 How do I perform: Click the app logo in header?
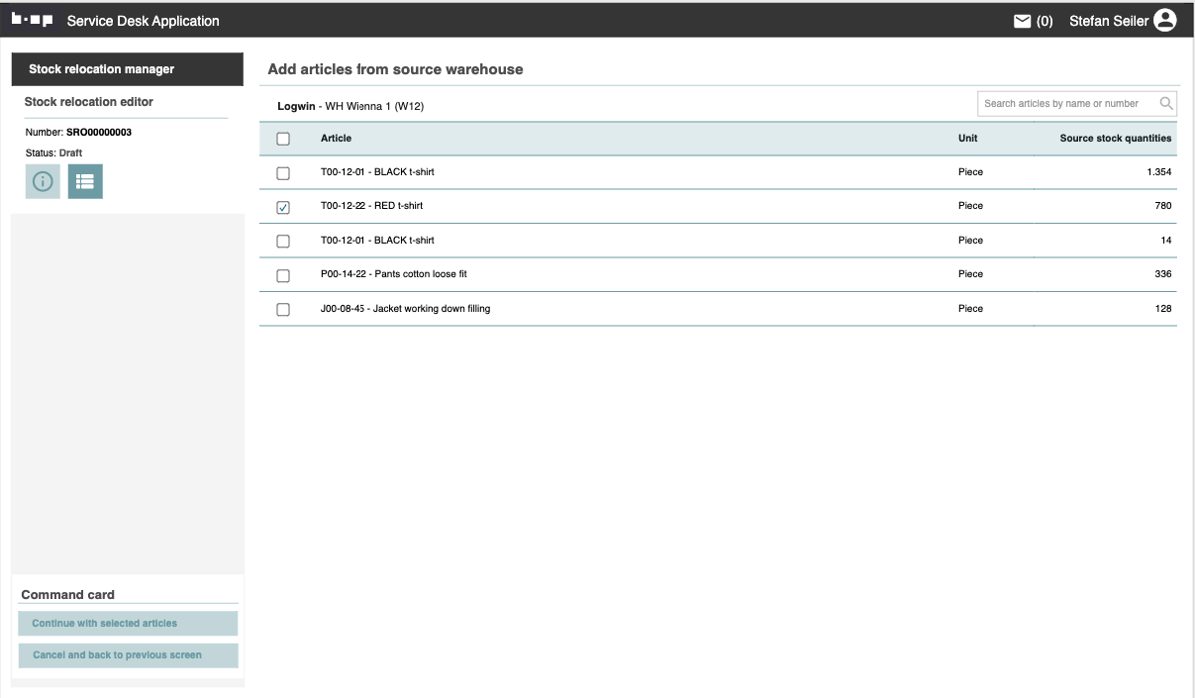[33, 20]
